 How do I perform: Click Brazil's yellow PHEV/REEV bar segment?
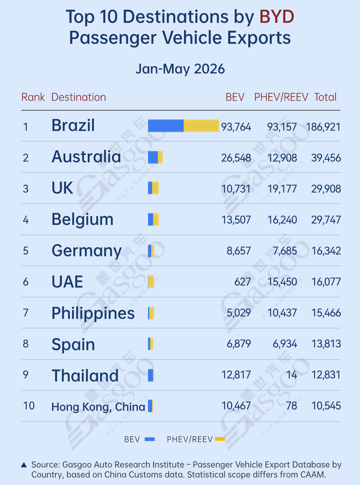point(201,126)
